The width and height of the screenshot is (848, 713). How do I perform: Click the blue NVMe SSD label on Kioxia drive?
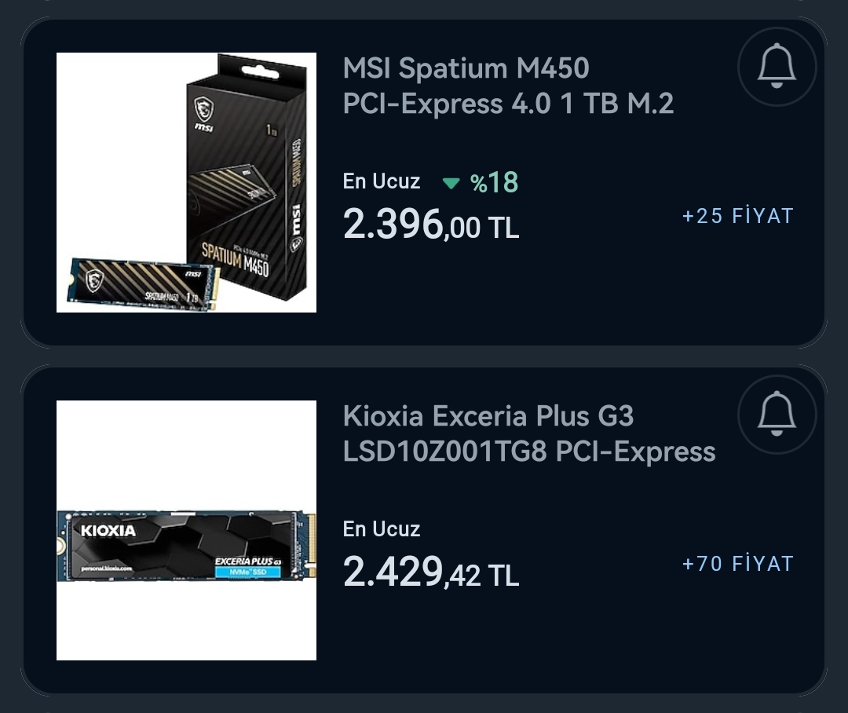(x=247, y=572)
